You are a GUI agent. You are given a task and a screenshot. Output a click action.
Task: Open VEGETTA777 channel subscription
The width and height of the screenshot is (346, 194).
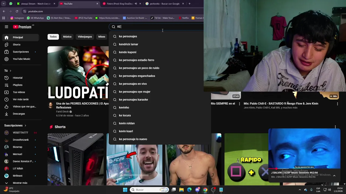pos(21,133)
